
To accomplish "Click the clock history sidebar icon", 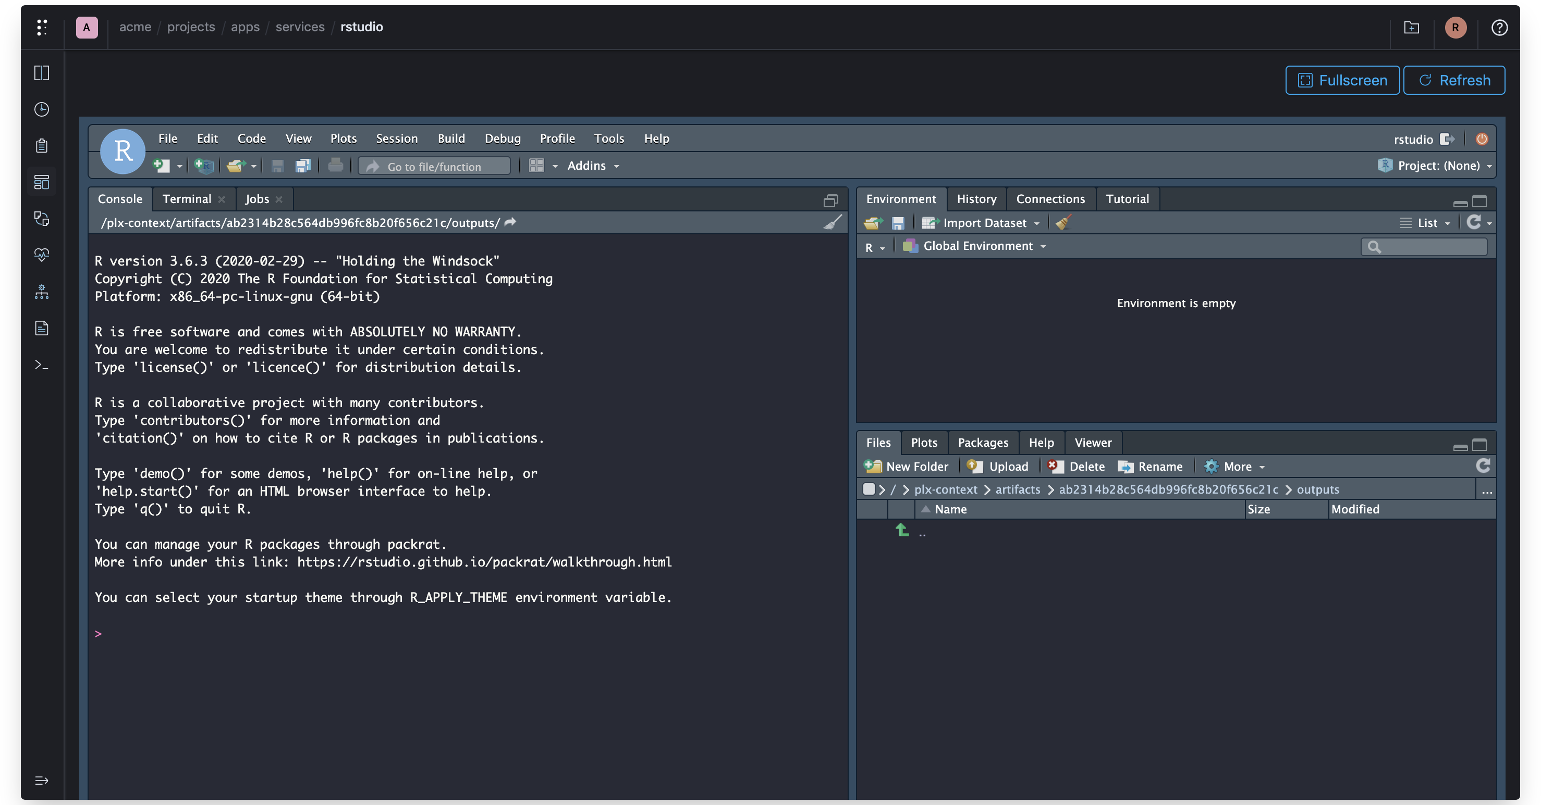I will (x=41, y=109).
